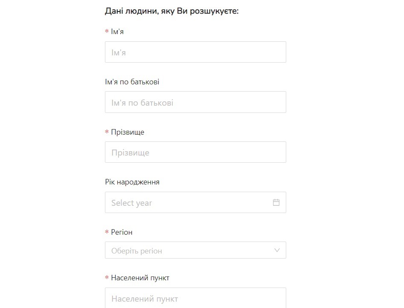Screen dimensions: 404x308
Task: Click the red asterisk beside Ім'я label
Action: (x=107, y=32)
